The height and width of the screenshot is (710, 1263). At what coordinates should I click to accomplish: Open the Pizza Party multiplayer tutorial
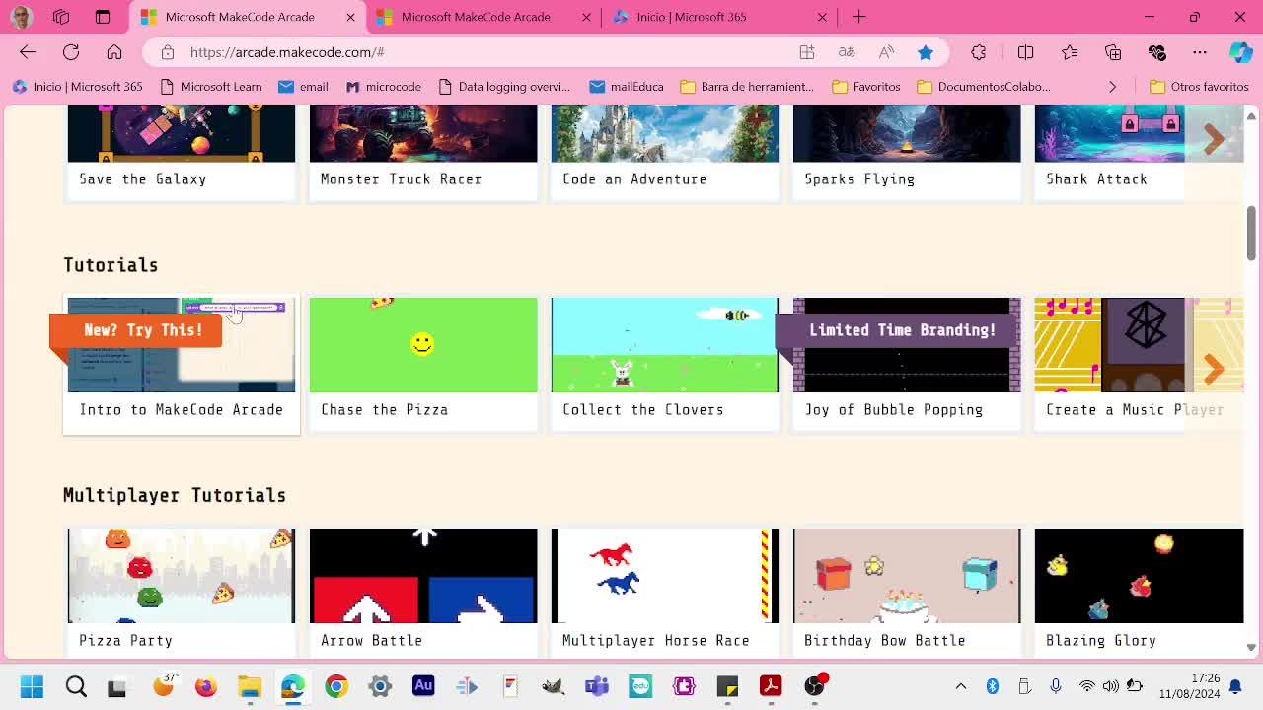pyautogui.click(x=182, y=593)
